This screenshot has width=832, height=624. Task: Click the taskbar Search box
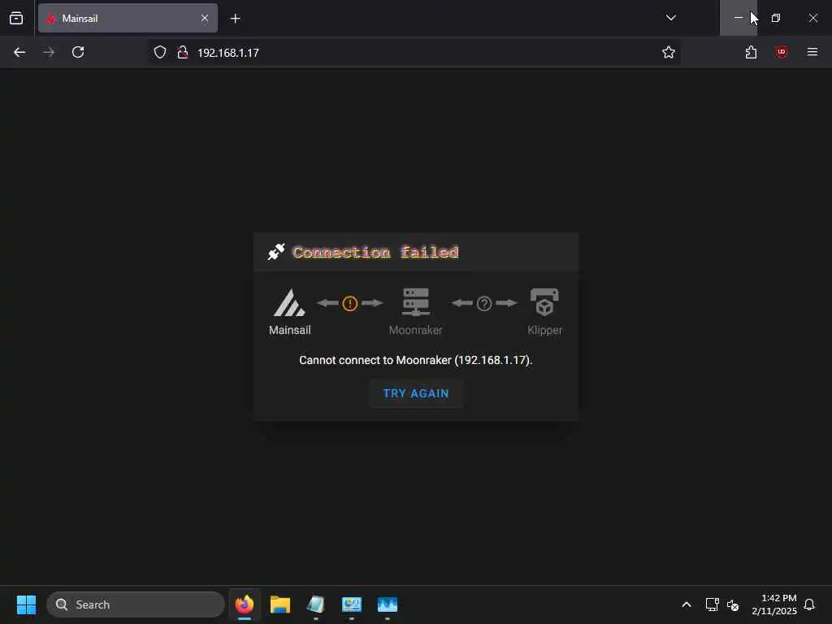[x=136, y=604]
